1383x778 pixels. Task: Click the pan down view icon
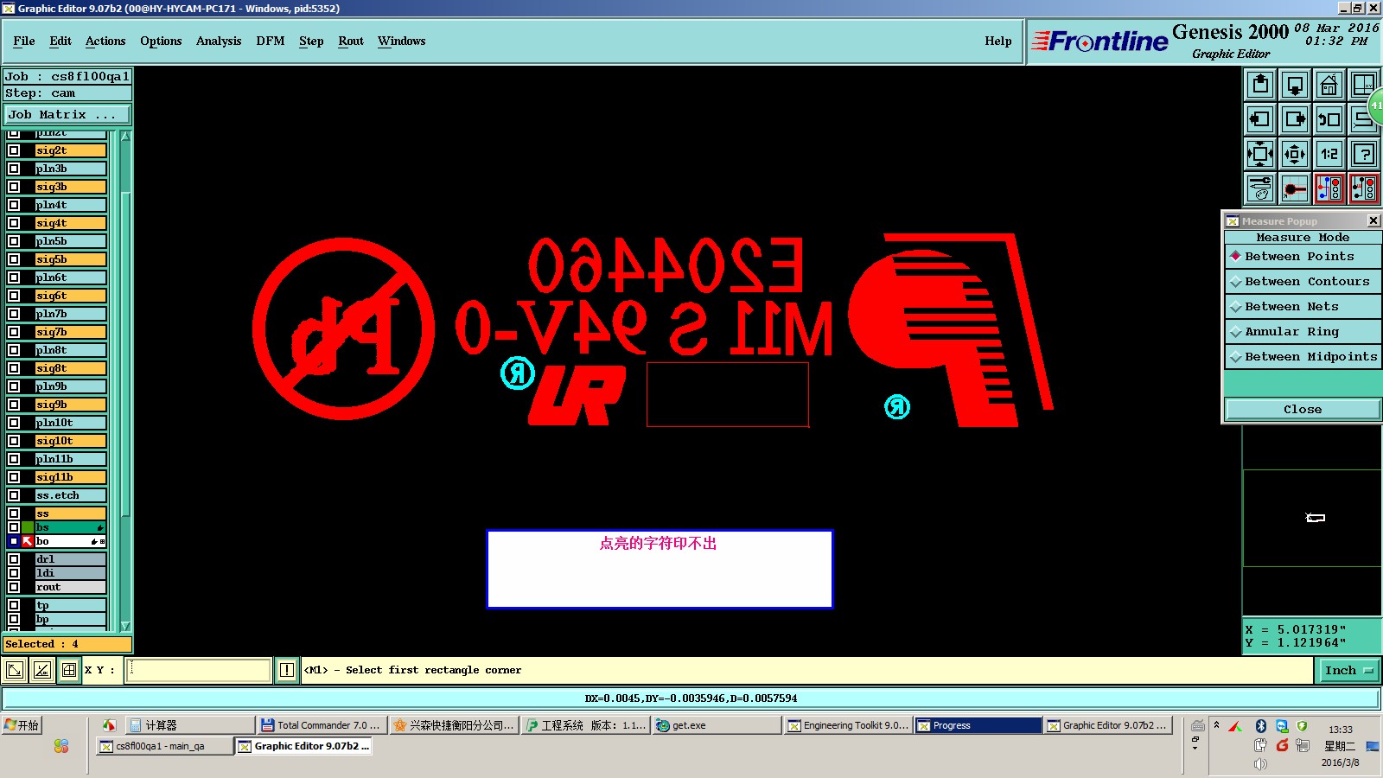[1295, 85]
